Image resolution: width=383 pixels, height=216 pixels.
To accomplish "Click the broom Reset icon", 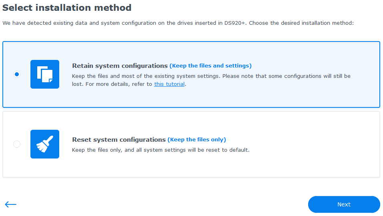I will 45,144.
